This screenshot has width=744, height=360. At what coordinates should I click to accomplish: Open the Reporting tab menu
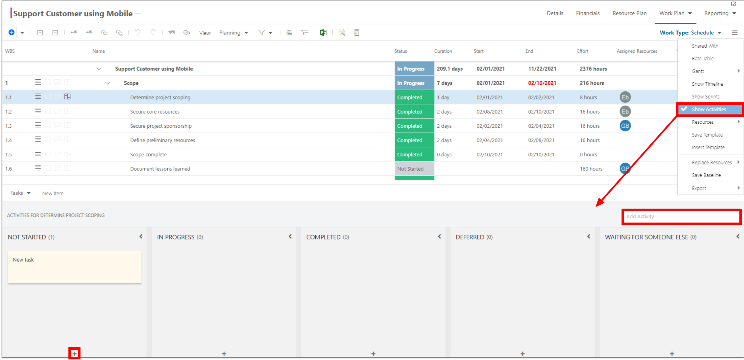tap(720, 13)
